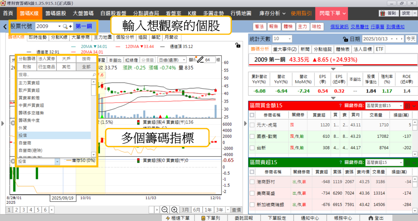Toggle the chart lock padlock icon
Screen dimensions: 418x221
238,46
